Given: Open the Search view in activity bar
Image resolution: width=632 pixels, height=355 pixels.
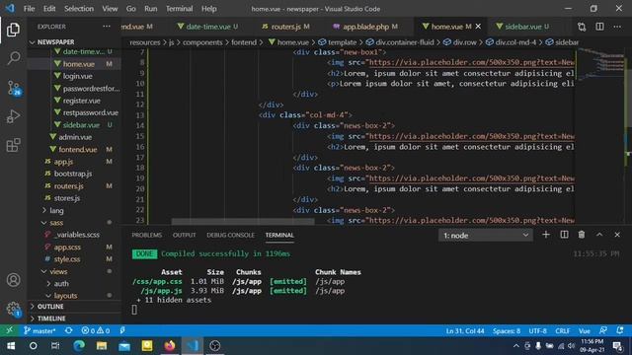Looking at the screenshot, I should (x=13, y=58).
